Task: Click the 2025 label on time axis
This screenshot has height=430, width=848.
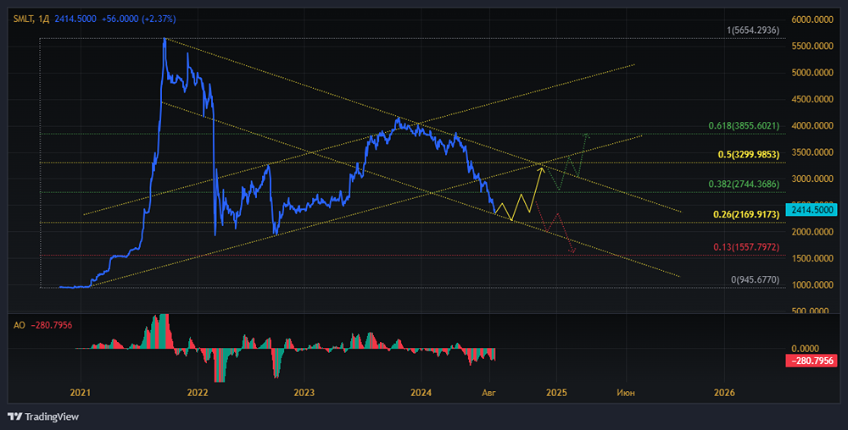Action: tap(556, 393)
